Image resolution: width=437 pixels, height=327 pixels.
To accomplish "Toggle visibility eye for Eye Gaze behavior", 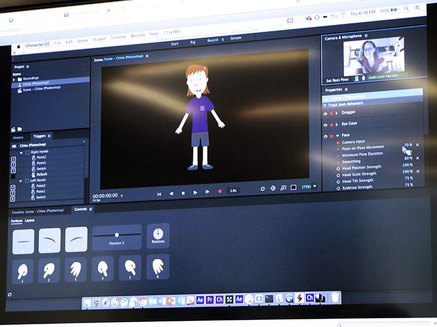I will [x=325, y=125].
